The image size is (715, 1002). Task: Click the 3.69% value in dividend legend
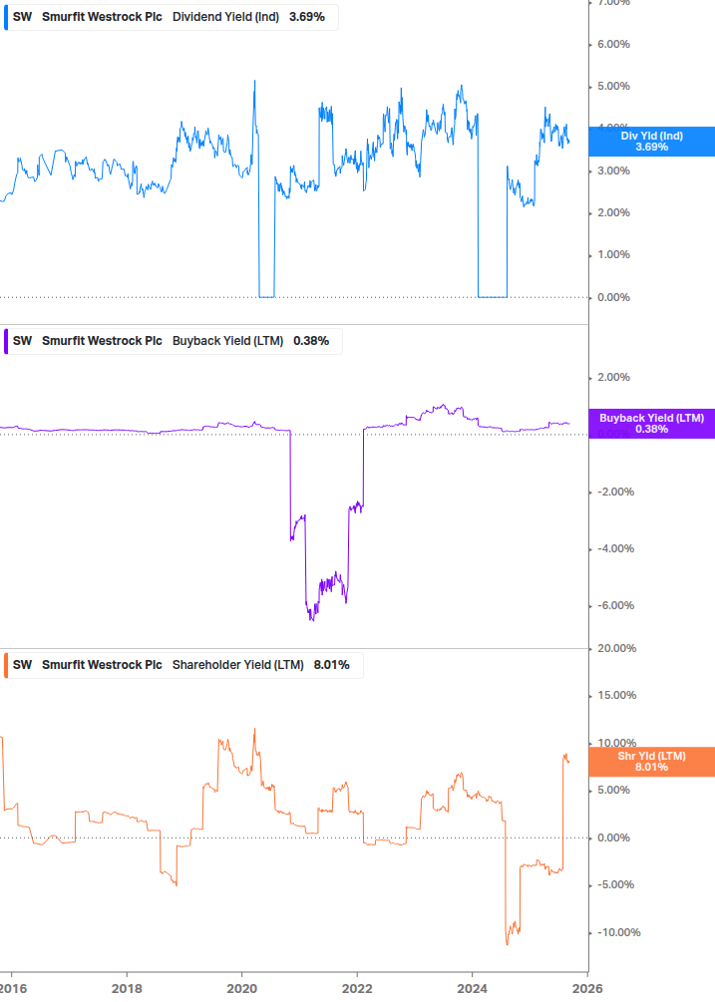307,17
